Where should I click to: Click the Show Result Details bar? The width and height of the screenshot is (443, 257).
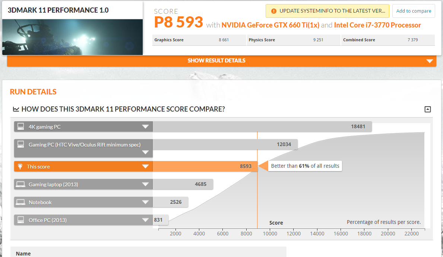coord(221,61)
